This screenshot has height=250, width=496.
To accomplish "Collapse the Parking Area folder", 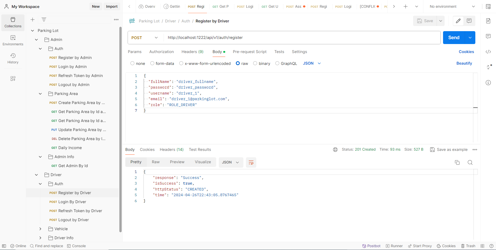I will coord(40,94).
